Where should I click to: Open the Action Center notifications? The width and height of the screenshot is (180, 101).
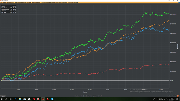tap(177, 99)
